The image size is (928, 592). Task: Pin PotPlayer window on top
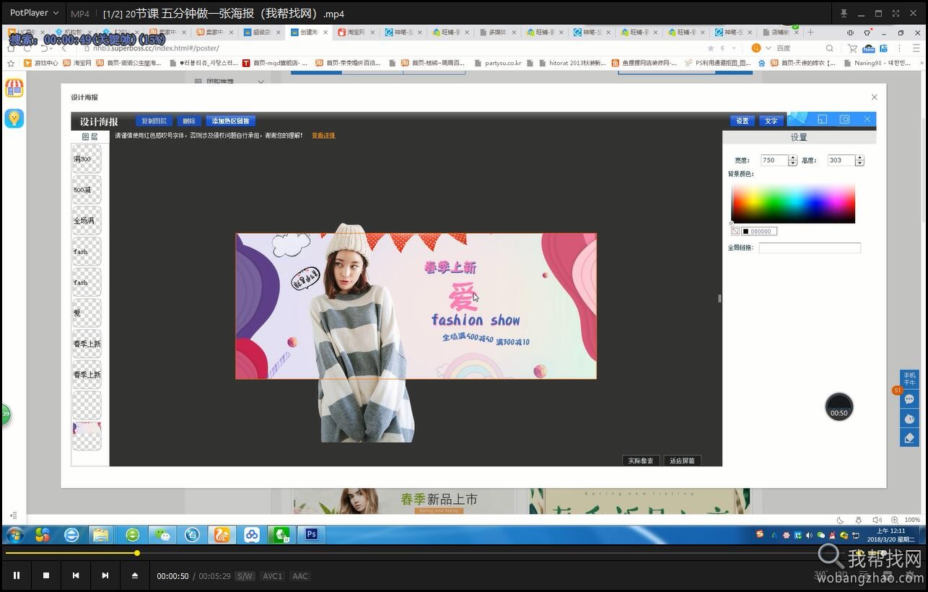[x=844, y=13]
